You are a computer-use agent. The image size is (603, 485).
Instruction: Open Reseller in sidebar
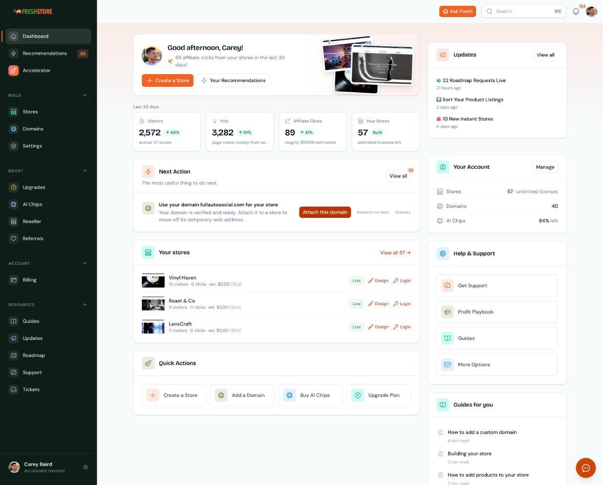[48, 221]
